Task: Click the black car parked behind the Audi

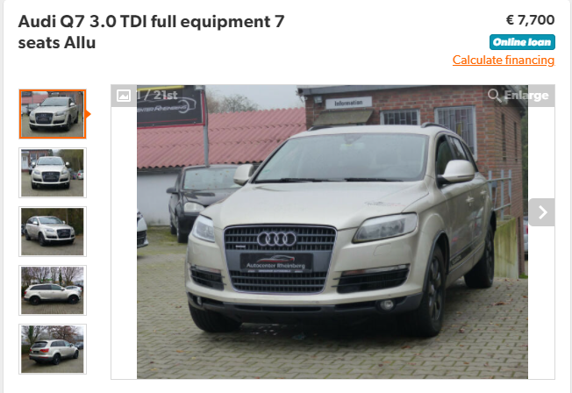Action: (199, 199)
